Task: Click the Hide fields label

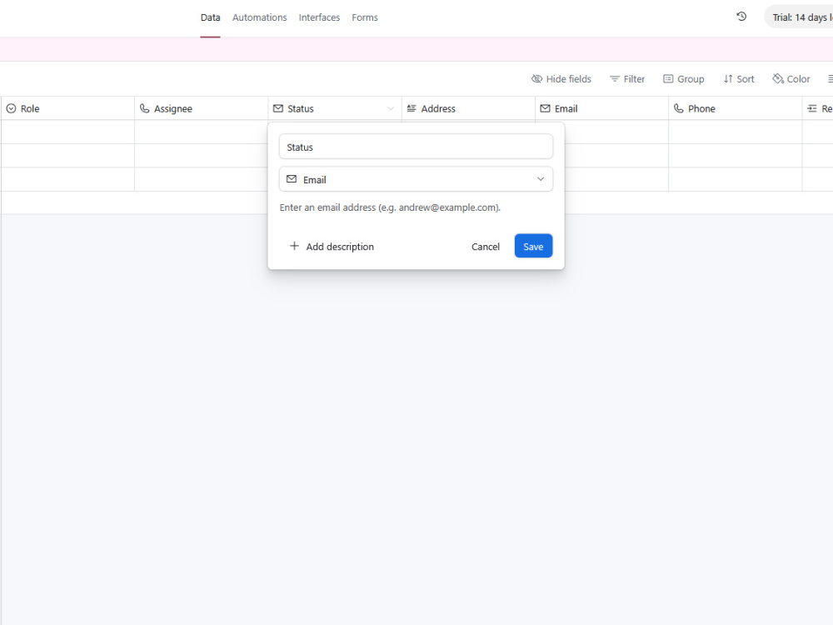Action: 568,79
